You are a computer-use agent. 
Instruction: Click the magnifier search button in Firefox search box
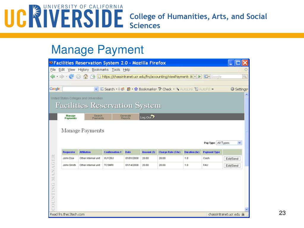coord(245,77)
